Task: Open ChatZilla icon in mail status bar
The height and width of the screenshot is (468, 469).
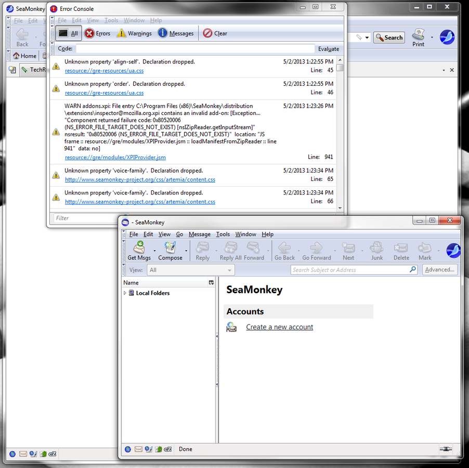Action: coord(168,449)
